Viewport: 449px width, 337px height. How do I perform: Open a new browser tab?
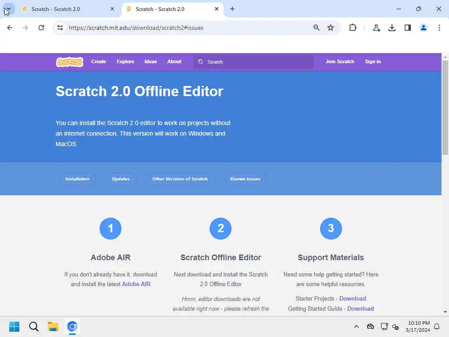tap(232, 9)
